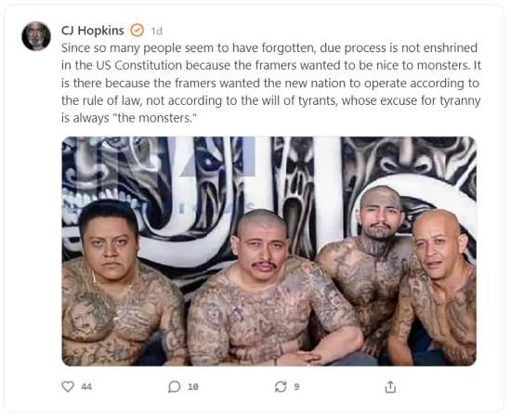
Task: View the like count of 44
Action: 86,386
